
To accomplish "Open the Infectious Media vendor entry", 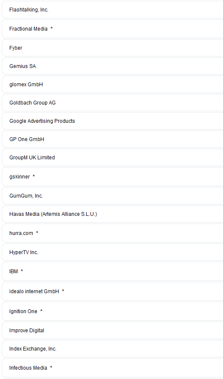I will coord(112,368).
